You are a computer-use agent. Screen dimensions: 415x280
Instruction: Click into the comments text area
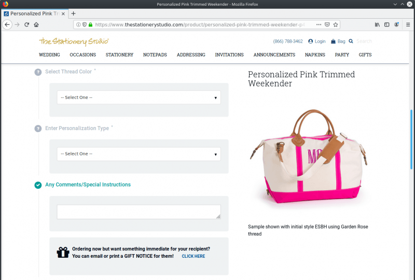pos(139,212)
